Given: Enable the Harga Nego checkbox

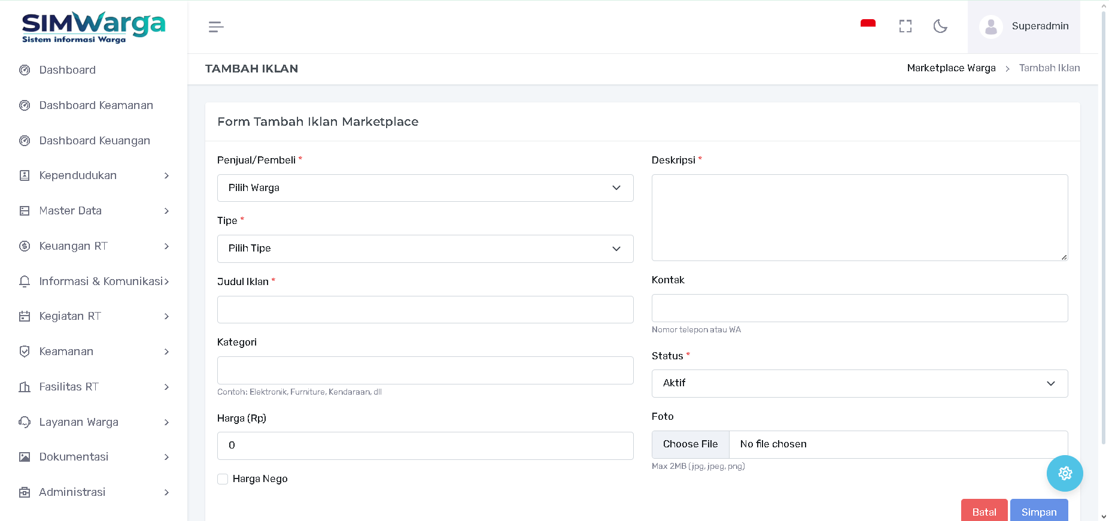Looking at the screenshot, I should [x=223, y=479].
